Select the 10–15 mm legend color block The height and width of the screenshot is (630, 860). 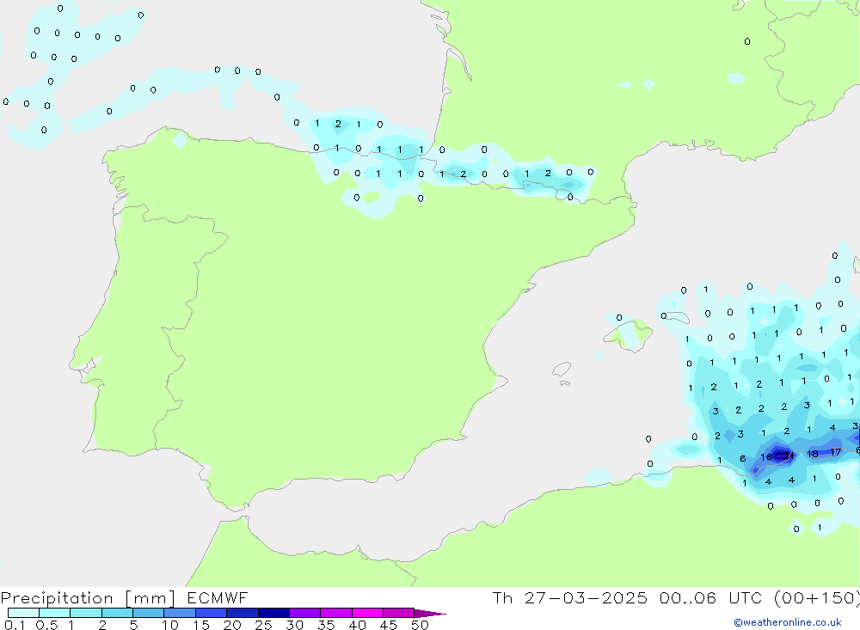180,613
